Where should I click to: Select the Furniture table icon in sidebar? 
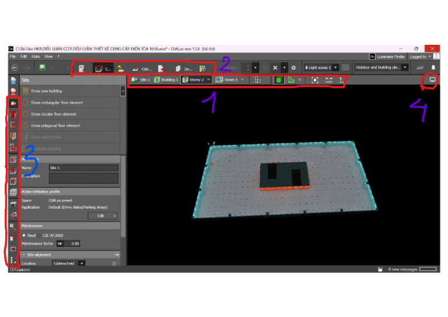[x=13, y=204]
